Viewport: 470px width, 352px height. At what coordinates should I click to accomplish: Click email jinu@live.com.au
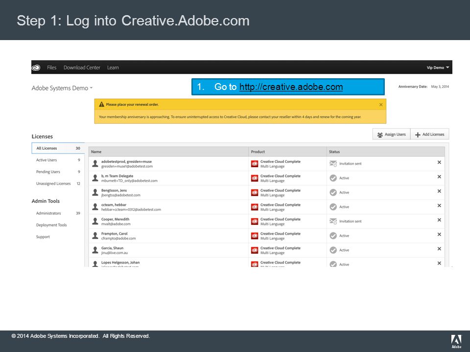(x=114, y=253)
